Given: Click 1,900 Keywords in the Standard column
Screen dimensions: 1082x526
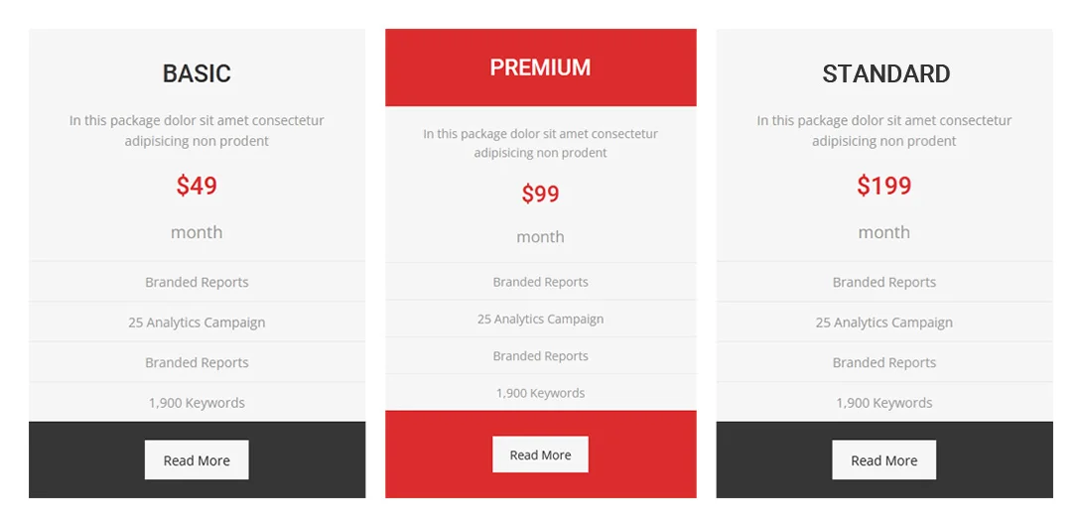Looking at the screenshot, I should (x=883, y=402).
